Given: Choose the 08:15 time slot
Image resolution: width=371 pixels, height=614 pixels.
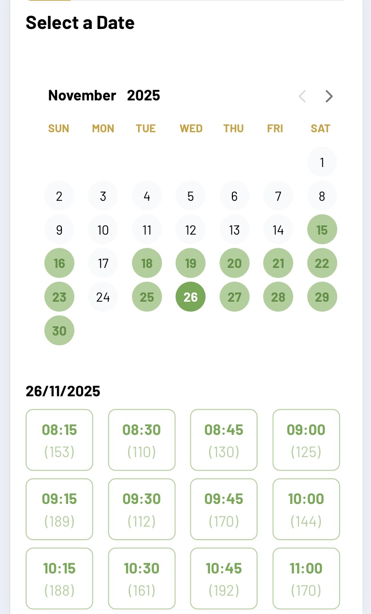Looking at the screenshot, I should [59, 440].
